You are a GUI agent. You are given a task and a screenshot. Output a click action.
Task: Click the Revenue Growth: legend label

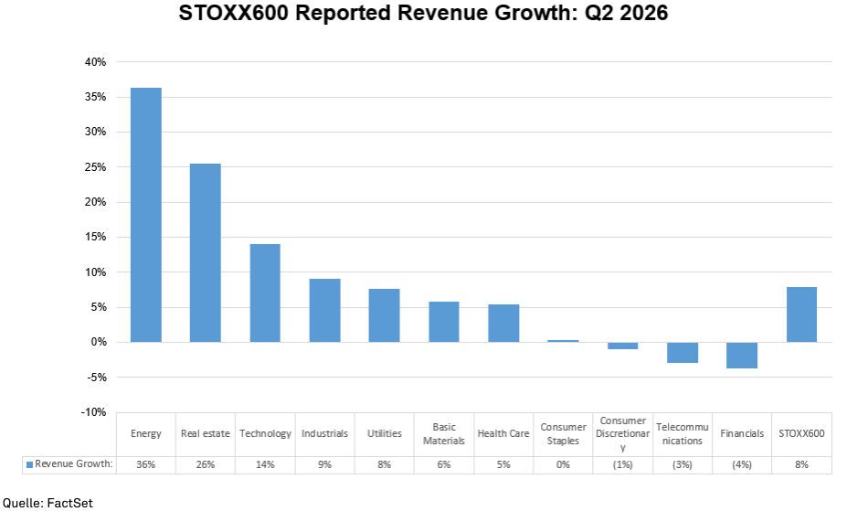(x=74, y=464)
